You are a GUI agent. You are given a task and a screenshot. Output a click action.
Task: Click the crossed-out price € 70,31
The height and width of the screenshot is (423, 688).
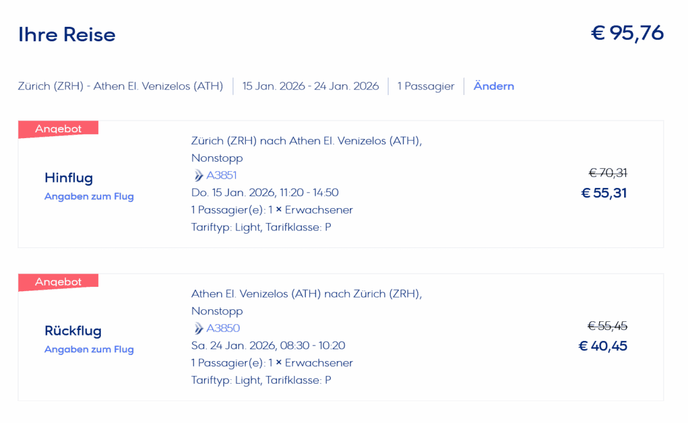pos(607,172)
